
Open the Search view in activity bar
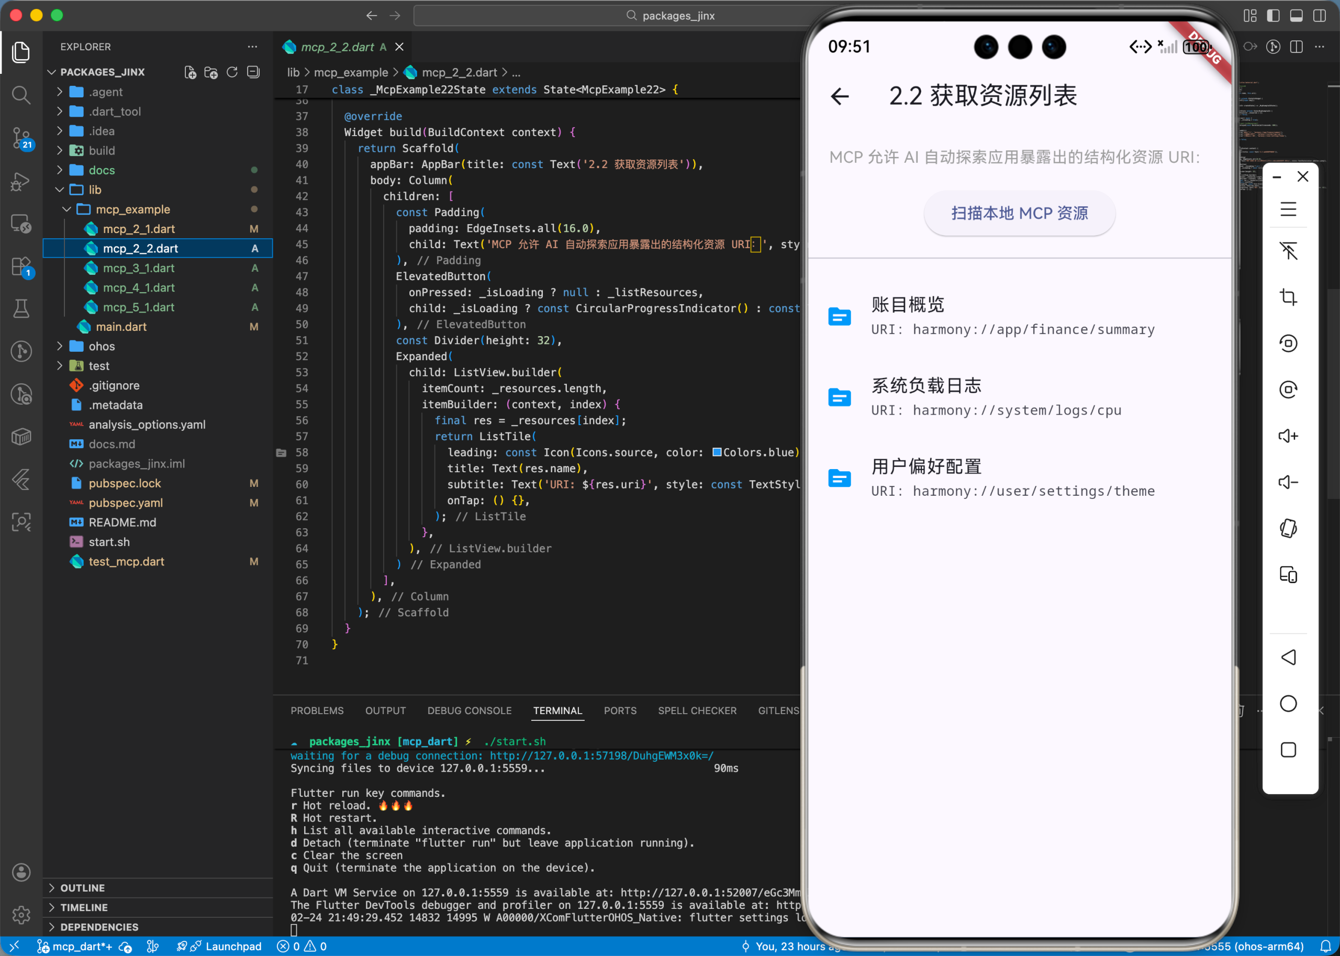click(x=21, y=94)
